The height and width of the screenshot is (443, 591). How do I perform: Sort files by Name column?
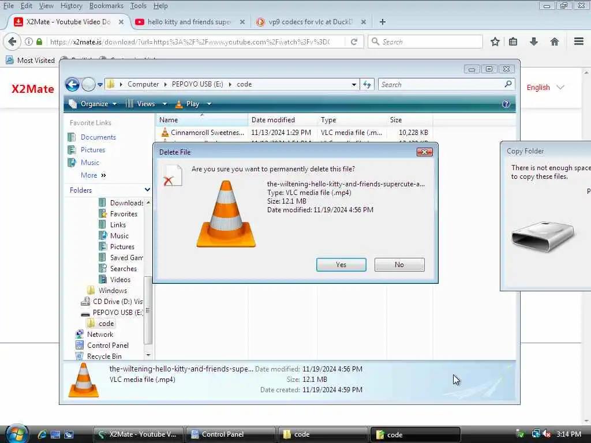coord(201,120)
